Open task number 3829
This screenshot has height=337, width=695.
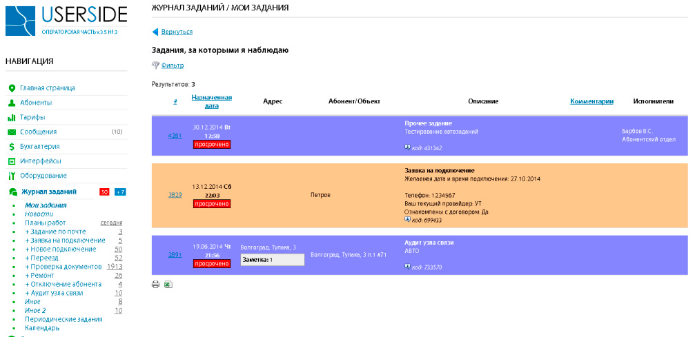coord(175,195)
